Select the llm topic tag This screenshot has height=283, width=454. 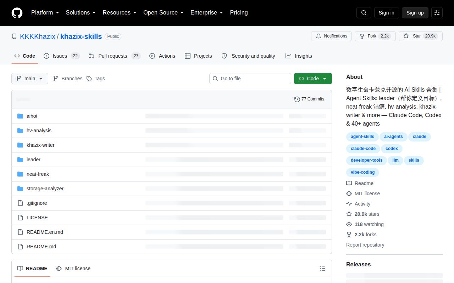point(395,160)
